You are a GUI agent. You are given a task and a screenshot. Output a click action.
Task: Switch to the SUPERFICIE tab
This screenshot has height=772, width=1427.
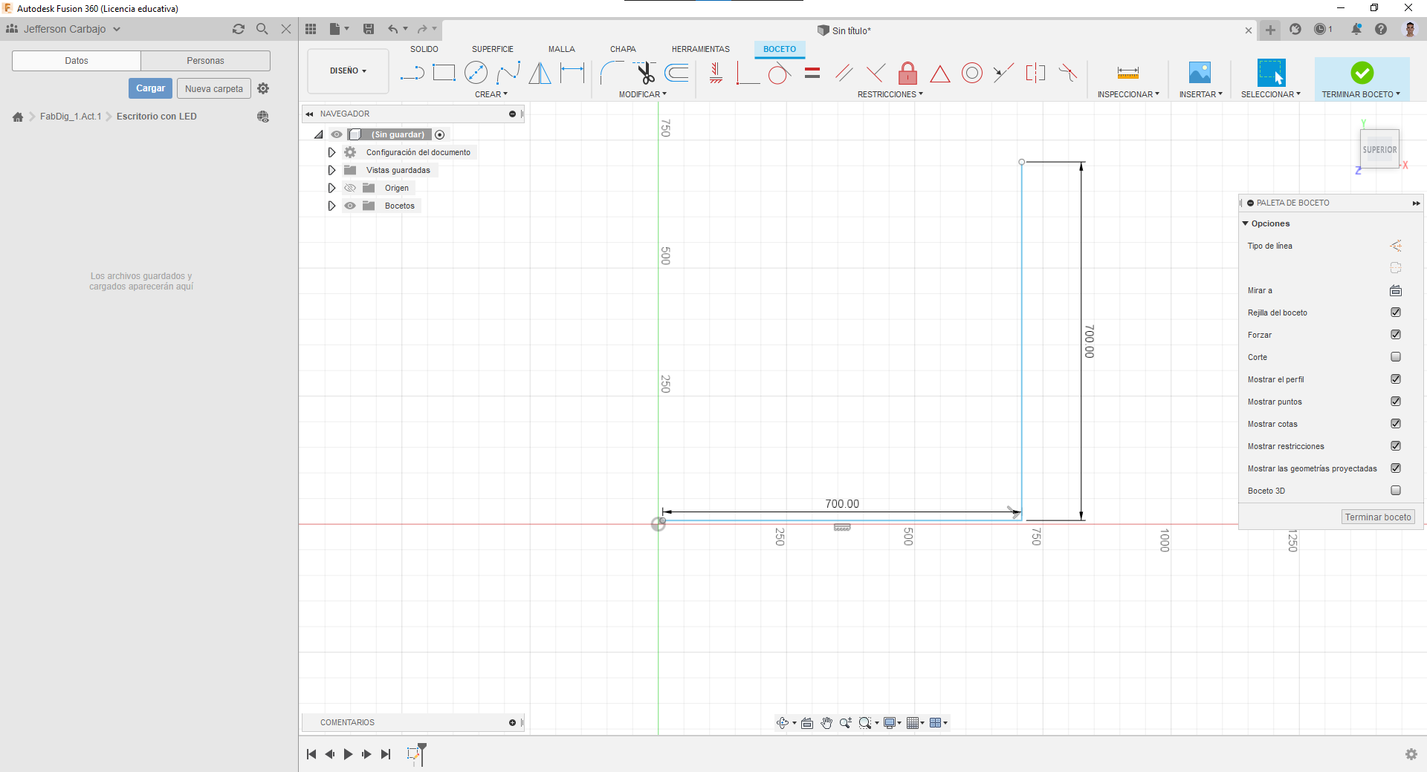click(493, 49)
